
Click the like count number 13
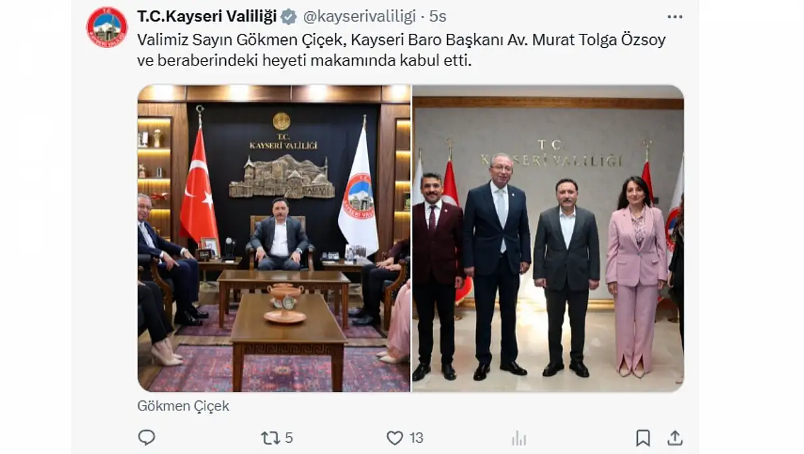tap(416, 438)
